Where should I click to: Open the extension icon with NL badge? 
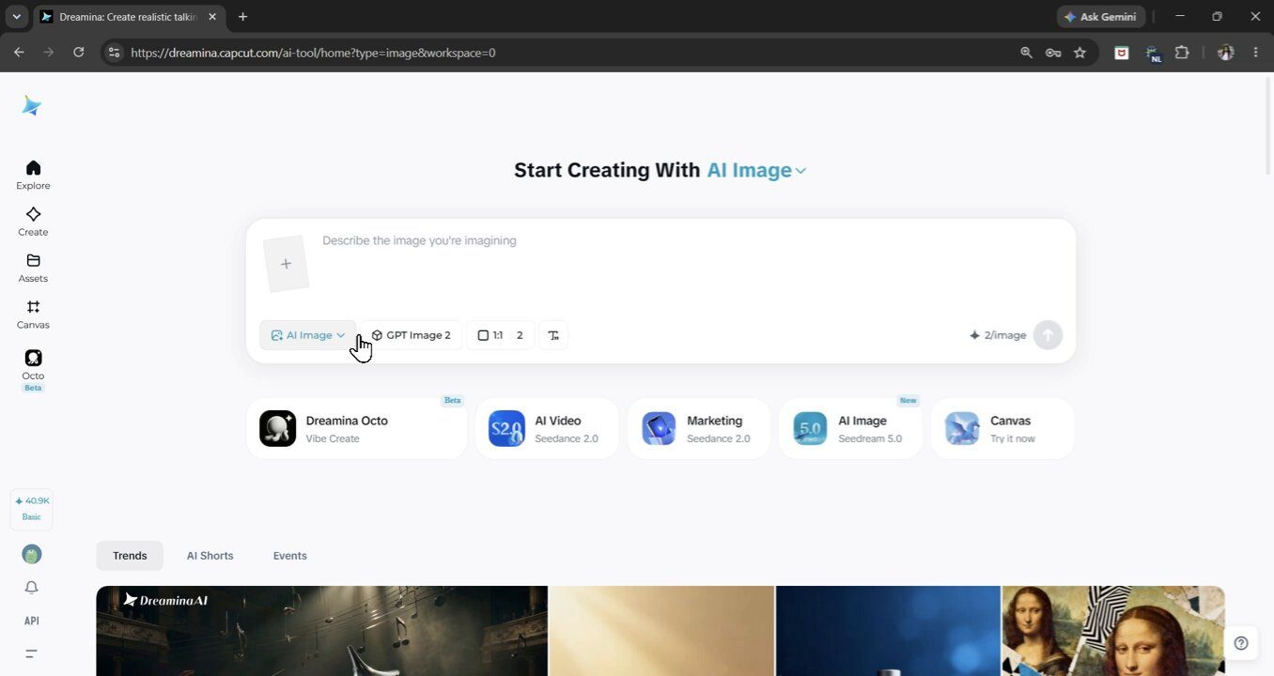[x=1153, y=54]
